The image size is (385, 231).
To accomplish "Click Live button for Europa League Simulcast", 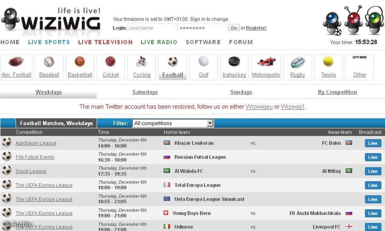I will 373,199.
